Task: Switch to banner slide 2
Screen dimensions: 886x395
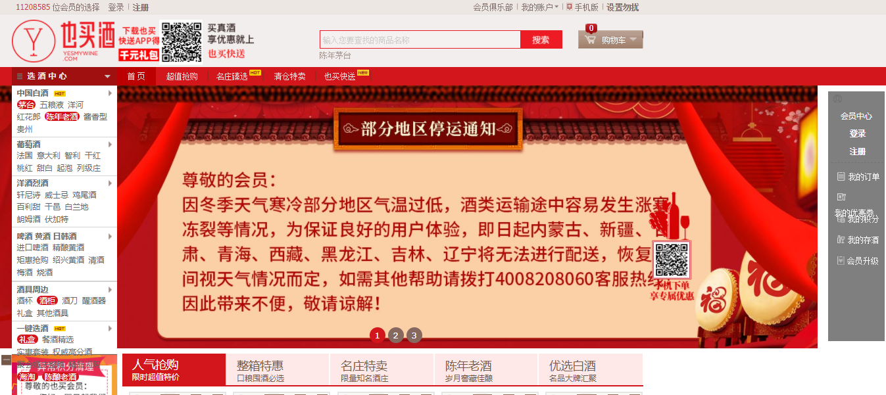Action: coord(395,335)
